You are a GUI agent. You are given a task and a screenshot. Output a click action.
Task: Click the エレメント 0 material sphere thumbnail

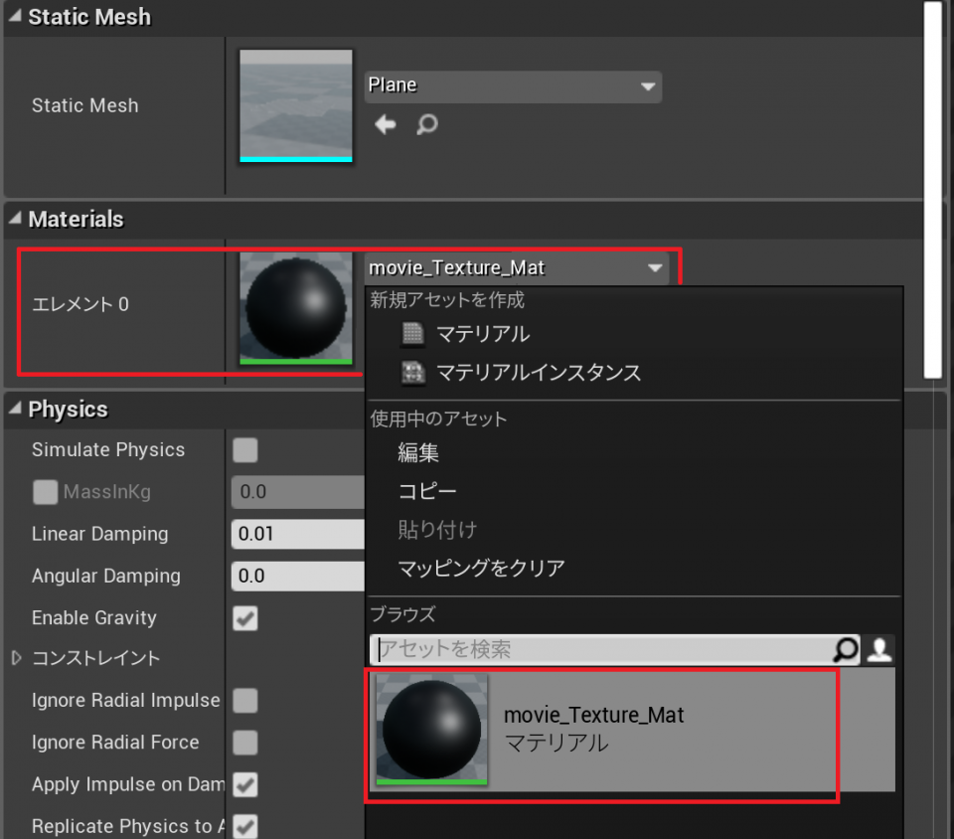[x=296, y=308]
